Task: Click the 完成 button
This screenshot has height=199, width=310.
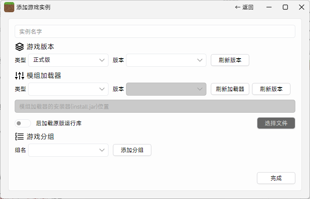Action: (x=276, y=178)
